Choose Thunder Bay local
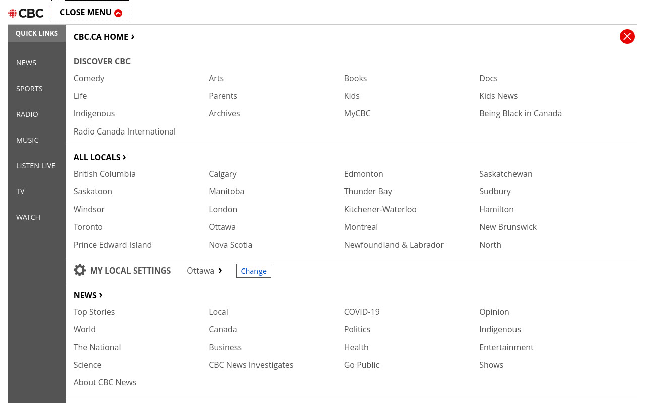 [x=368, y=191]
